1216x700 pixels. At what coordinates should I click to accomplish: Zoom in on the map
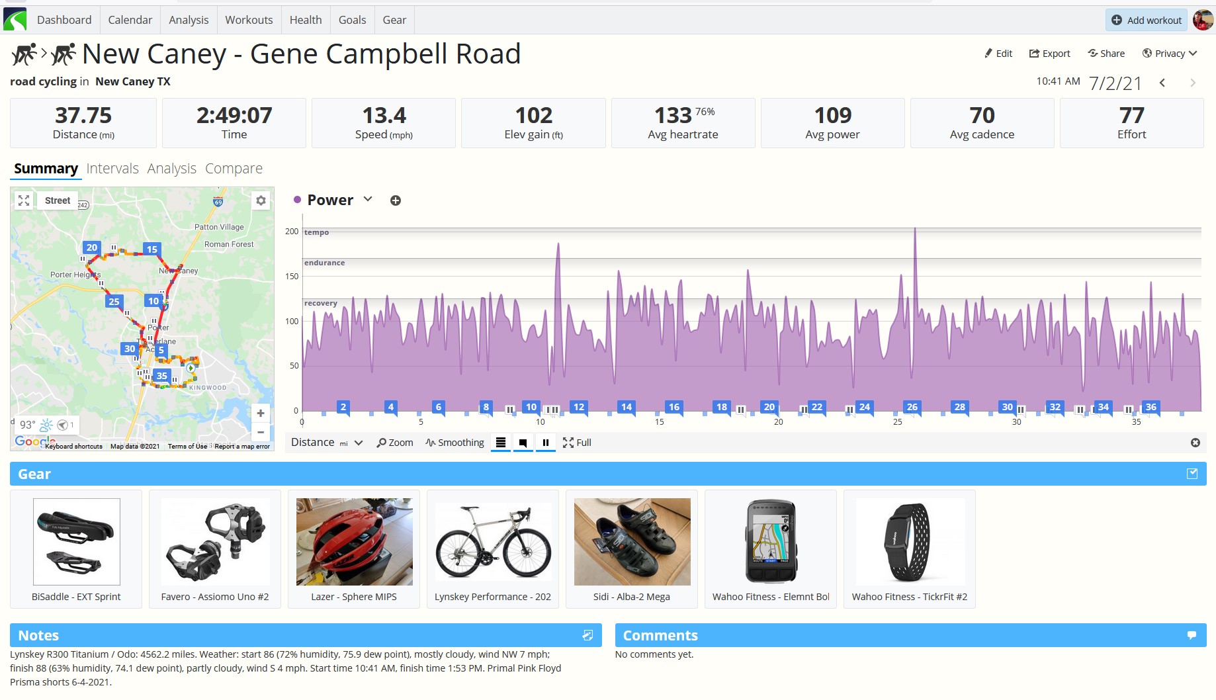[261, 413]
